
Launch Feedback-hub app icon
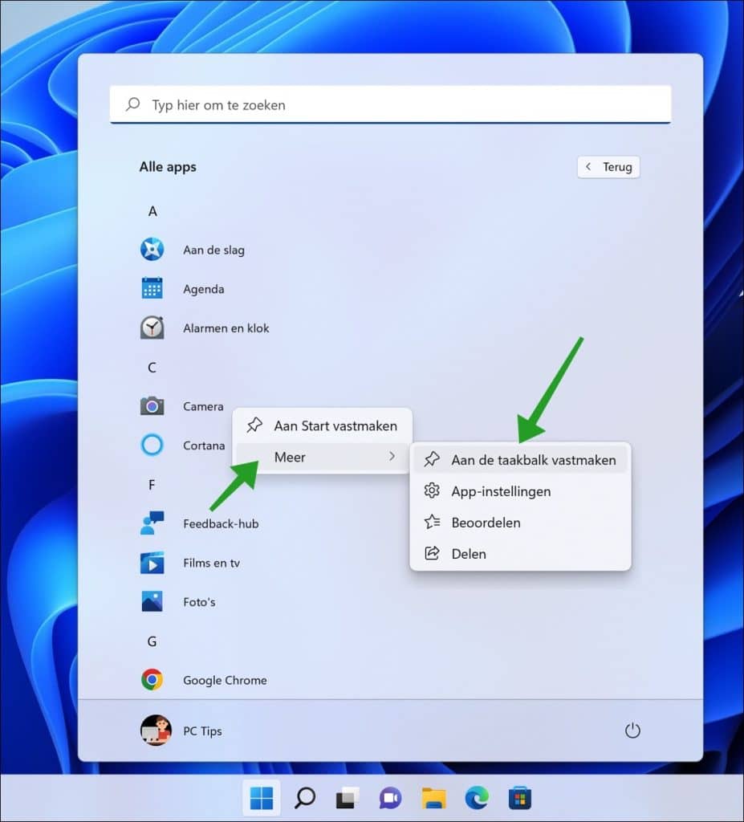pyautogui.click(x=152, y=523)
